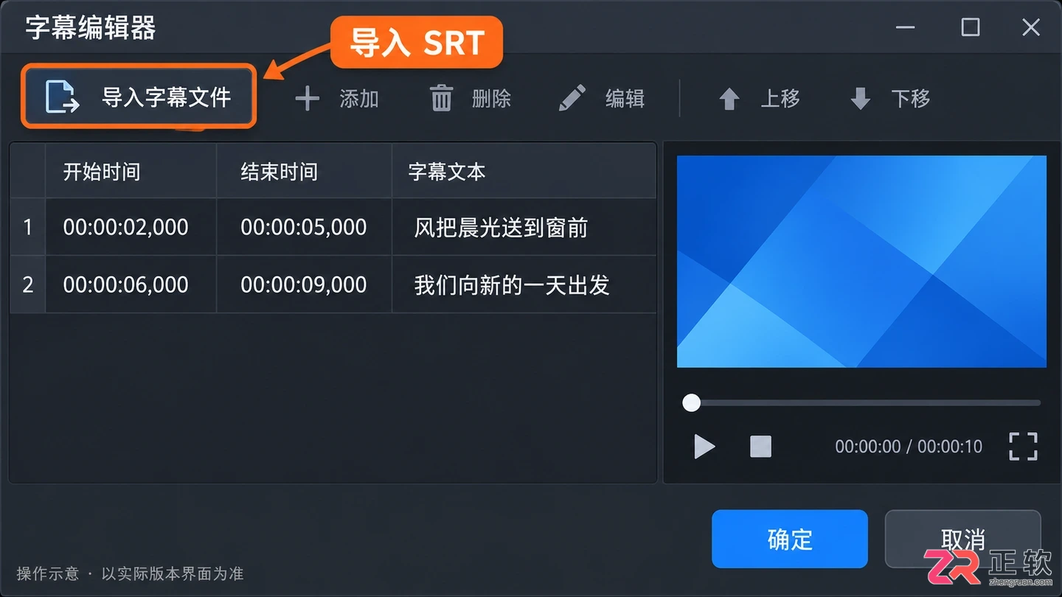Screen dimensions: 1062x597
Task: Click the 添加 plus icon
Action: tap(307, 98)
